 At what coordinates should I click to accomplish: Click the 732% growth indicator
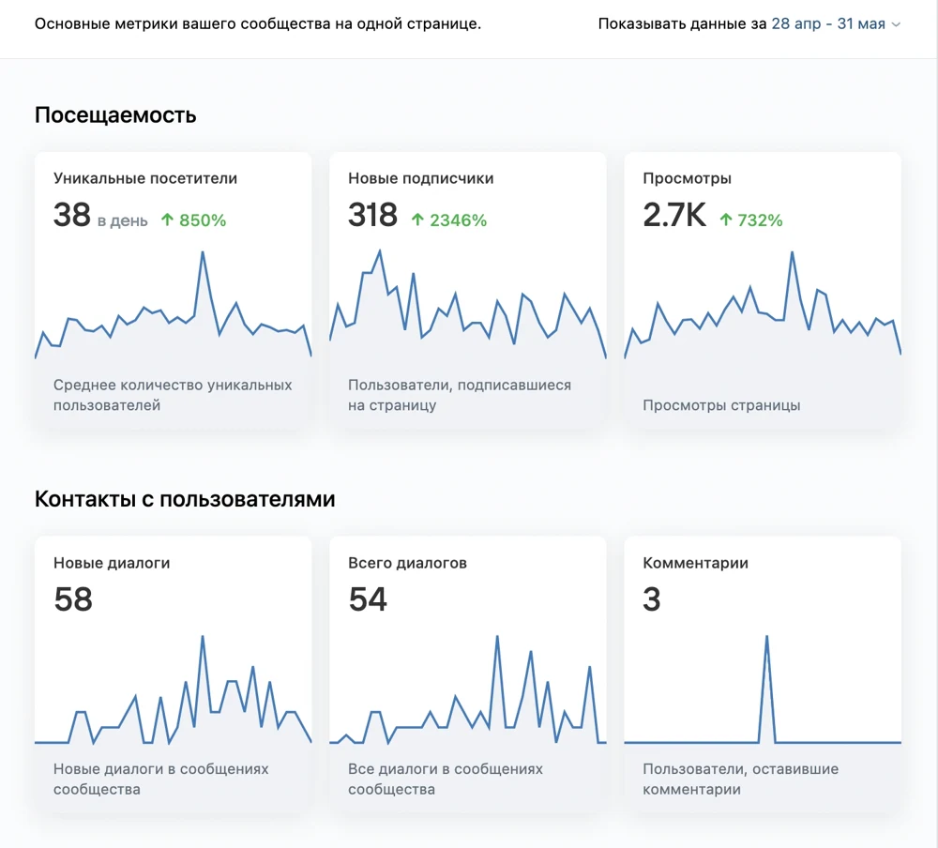click(750, 220)
